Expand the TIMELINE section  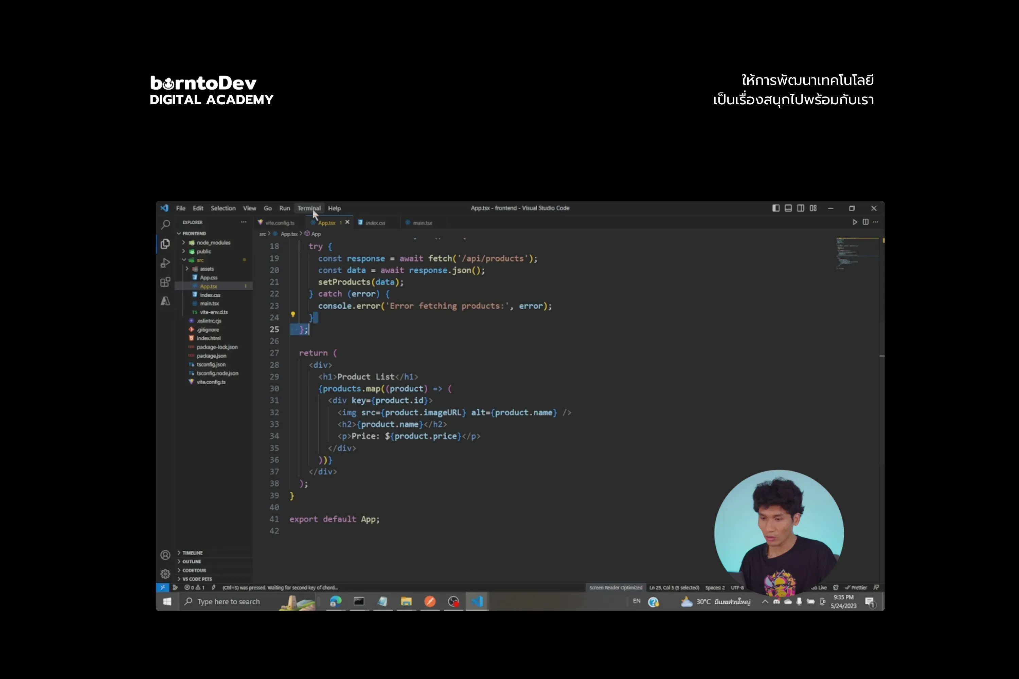click(x=192, y=553)
